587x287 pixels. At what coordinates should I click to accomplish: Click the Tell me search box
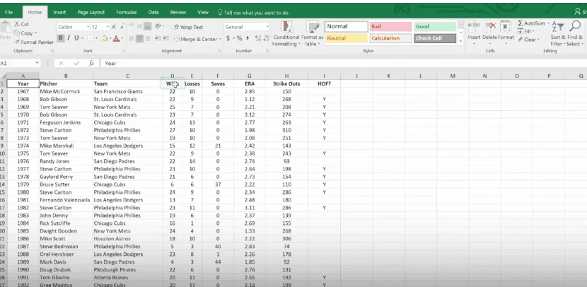pos(256,12)
